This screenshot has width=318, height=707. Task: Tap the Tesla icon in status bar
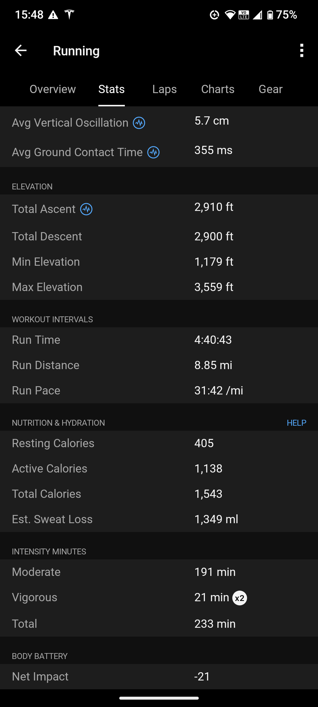(69, 14)
